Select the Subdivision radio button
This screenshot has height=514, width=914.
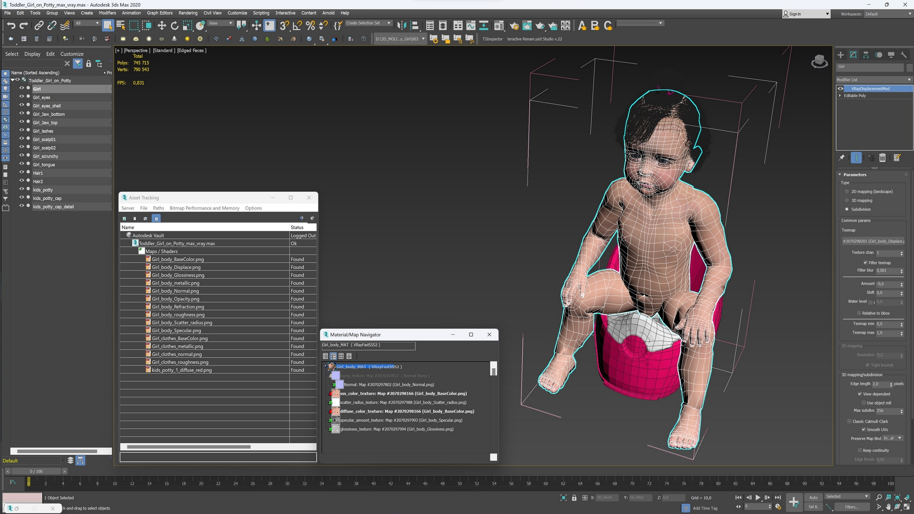click(847, 209)
